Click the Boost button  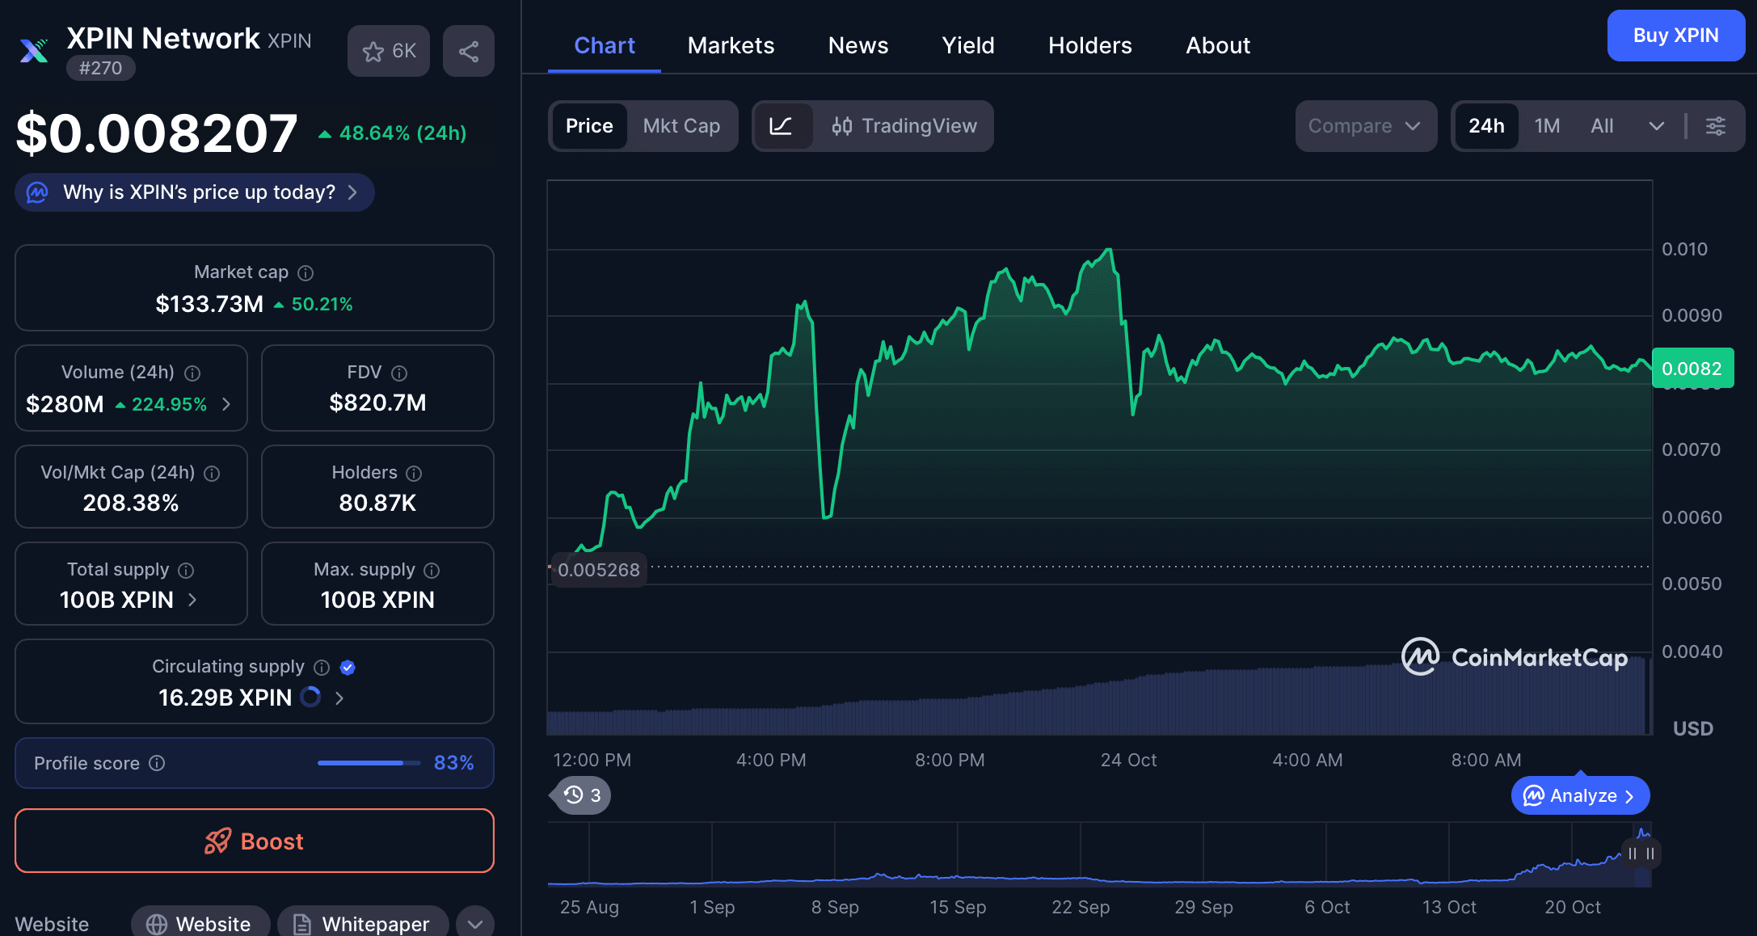[x=254, y=841]
